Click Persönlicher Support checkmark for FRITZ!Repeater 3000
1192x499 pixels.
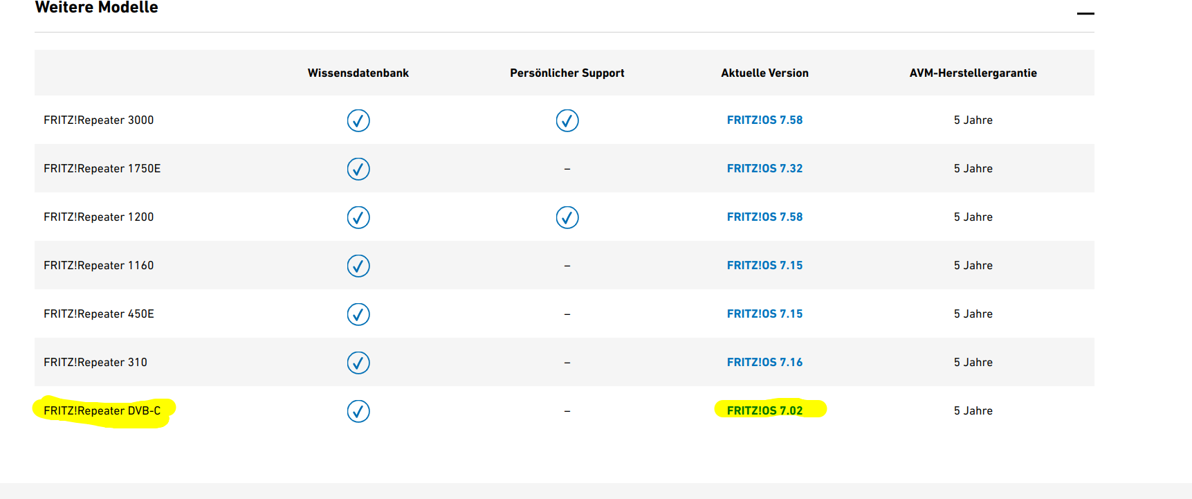(567, 120)
